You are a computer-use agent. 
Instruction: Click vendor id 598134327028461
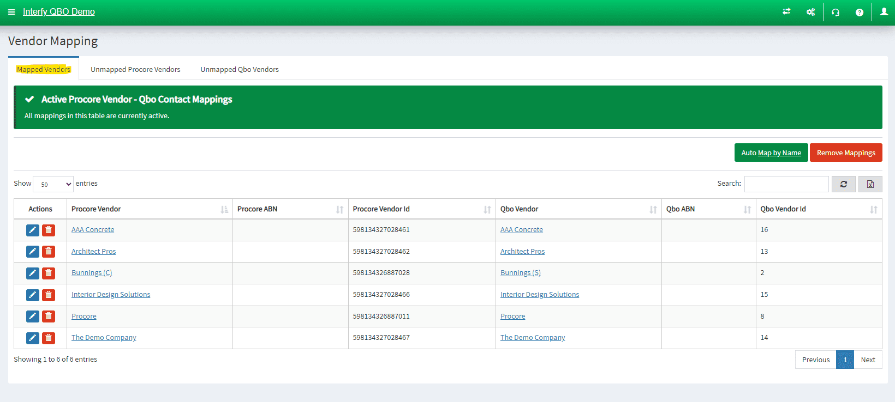coord(381,230)
